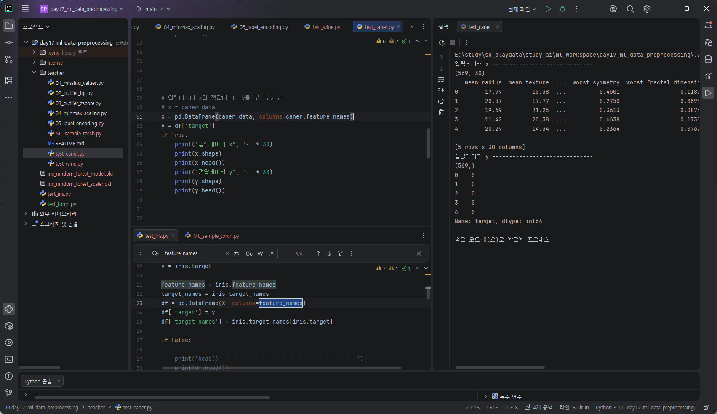Expand Scratches and Consoles node
This screenshot has height=414, width=717.
point(26,224)
